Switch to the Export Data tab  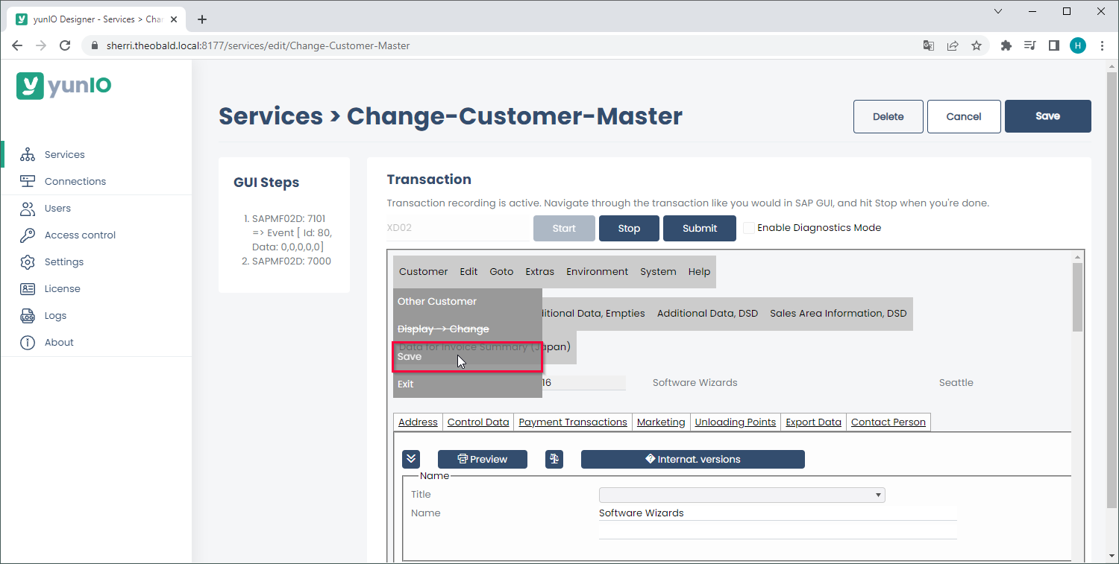click(814, 422)
